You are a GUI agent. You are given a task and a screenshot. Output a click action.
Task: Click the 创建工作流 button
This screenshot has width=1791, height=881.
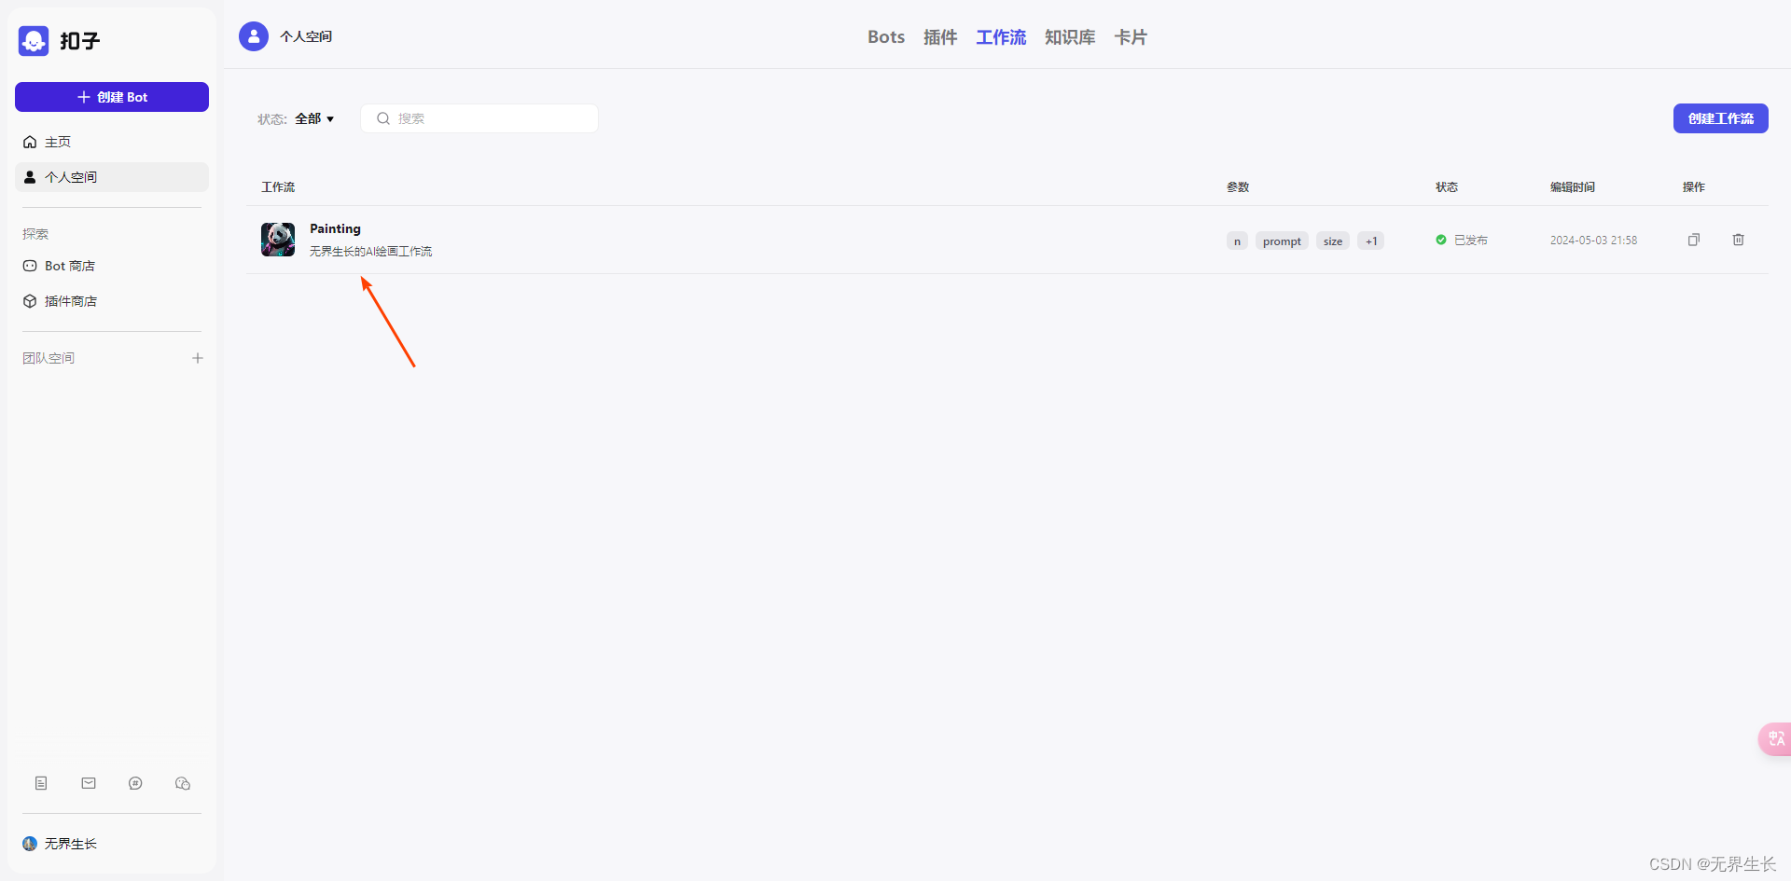[x=1720, y=118]
